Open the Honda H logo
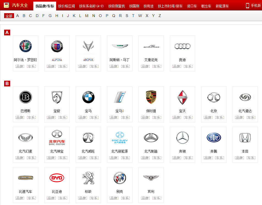Viewport: 262px width, 205px height. click(x=245, y=138)
